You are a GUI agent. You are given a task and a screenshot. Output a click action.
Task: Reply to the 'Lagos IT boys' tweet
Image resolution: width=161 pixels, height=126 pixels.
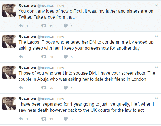coord(21,57)
